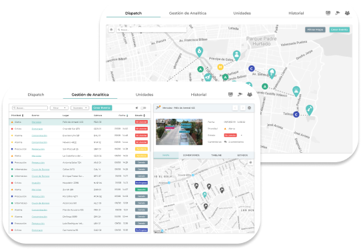The width and height of the screenshot is (361, 249).
Task: Open the users group icon in the front panel header
Action: [x=250, y=94]
